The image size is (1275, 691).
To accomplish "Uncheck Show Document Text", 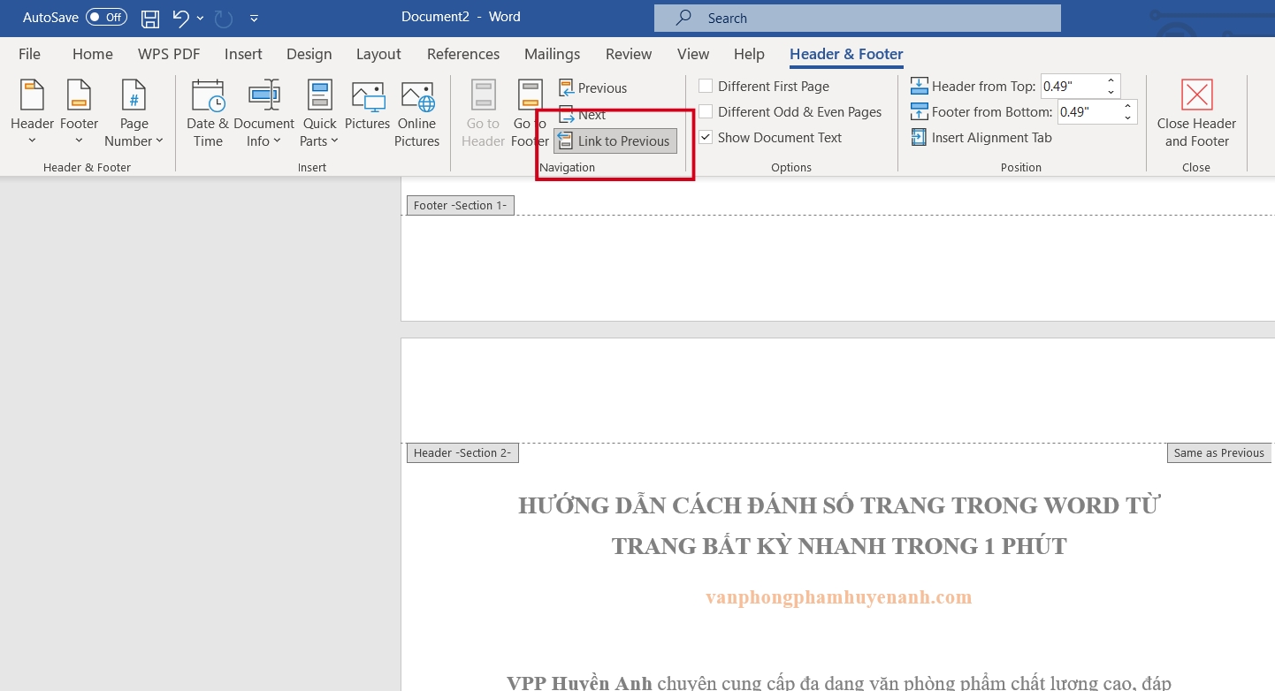I will 706,138.
